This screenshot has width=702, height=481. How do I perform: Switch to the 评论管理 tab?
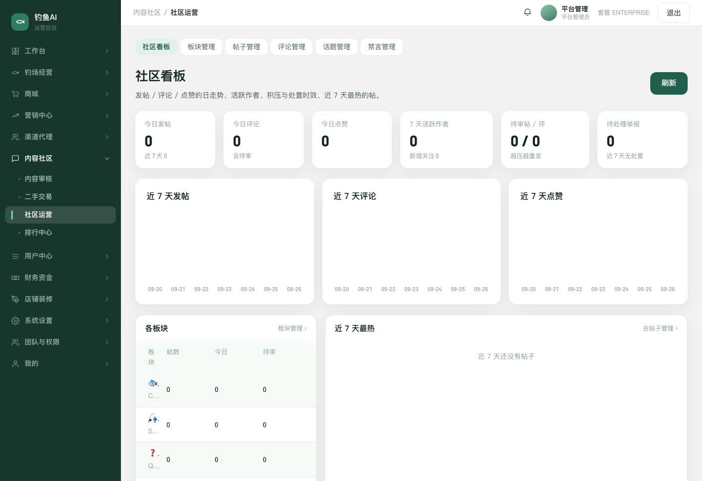[292, 47]
